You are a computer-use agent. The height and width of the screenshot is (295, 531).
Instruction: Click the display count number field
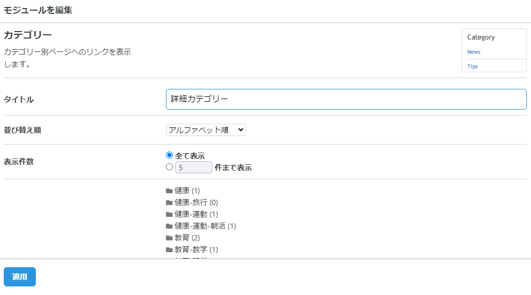194,168
